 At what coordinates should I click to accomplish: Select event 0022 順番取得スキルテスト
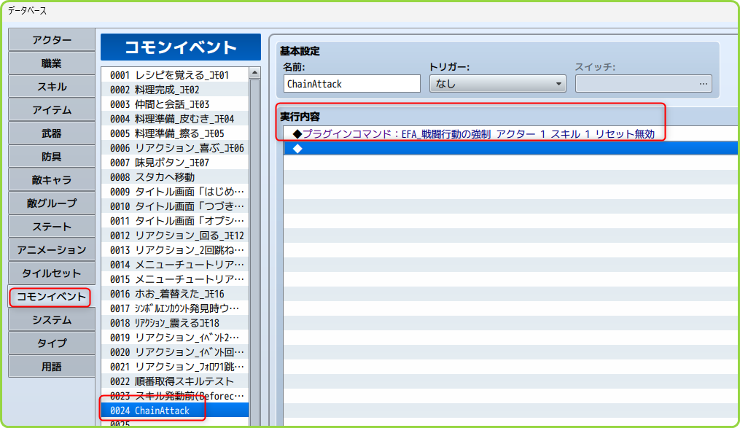click(175, 381)
